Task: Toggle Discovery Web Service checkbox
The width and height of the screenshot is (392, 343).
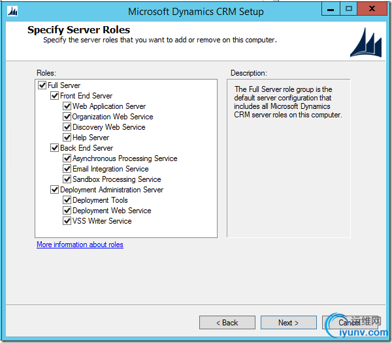Action: [67, 127]
